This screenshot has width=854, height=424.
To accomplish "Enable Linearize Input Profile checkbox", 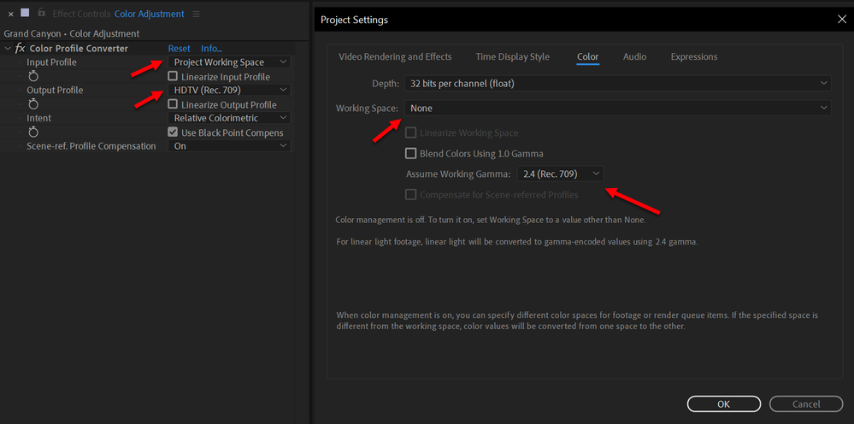I will 173,77.
